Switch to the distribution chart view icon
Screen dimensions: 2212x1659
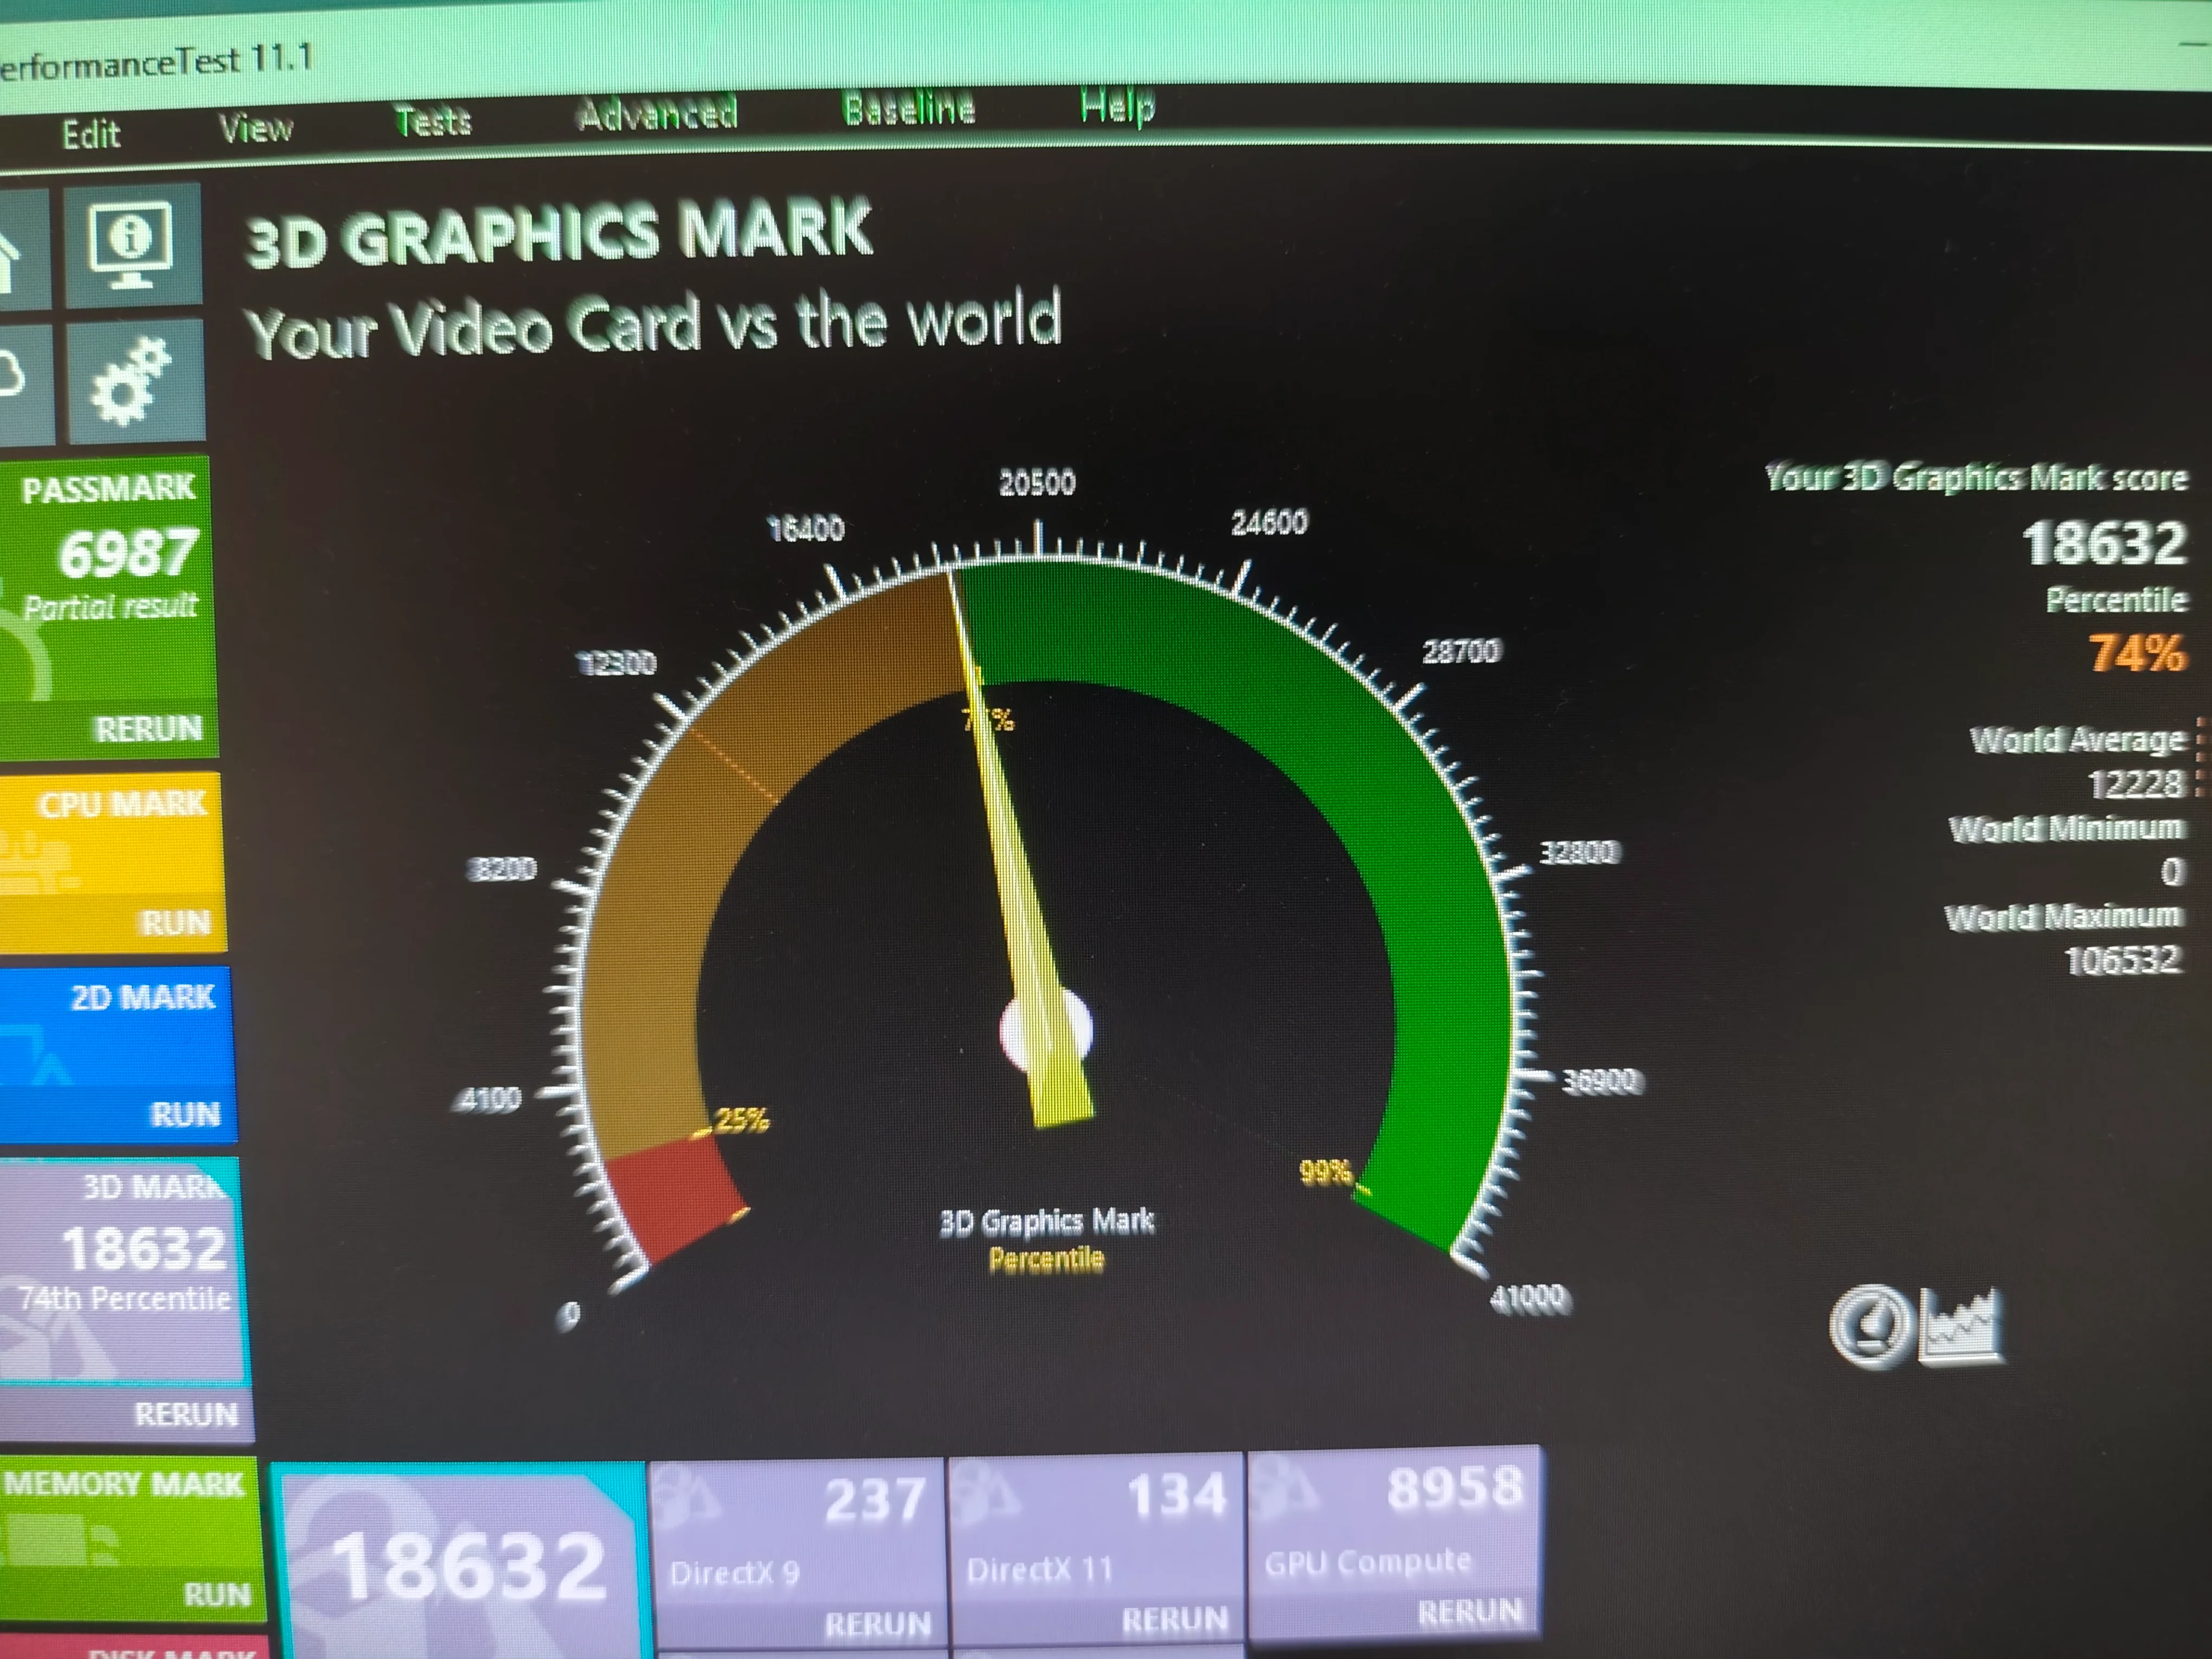click(x=1963, y=1326)
